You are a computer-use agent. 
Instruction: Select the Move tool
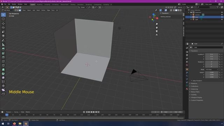click(x=3, y=23)
